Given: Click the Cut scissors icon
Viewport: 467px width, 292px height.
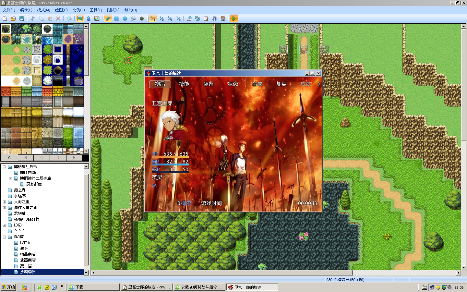Looking at the screenshot, I should pyautogui.click(x=33, y=18).
